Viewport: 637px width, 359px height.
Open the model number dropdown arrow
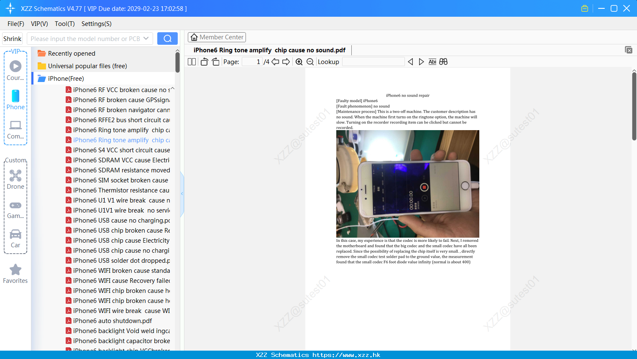click(x=146, y=38)
